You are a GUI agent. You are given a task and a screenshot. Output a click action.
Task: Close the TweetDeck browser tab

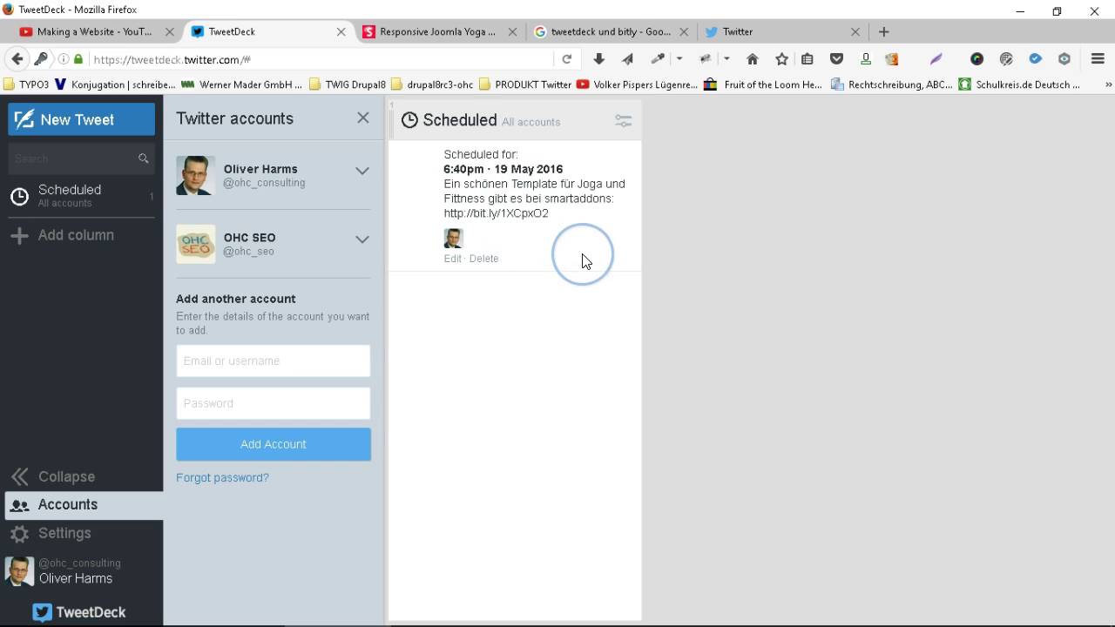[341, 31]
